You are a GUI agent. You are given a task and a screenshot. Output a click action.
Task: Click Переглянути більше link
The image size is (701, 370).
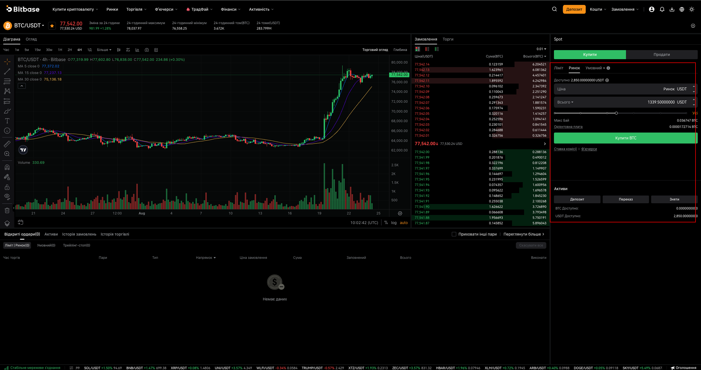coord(524,234)
